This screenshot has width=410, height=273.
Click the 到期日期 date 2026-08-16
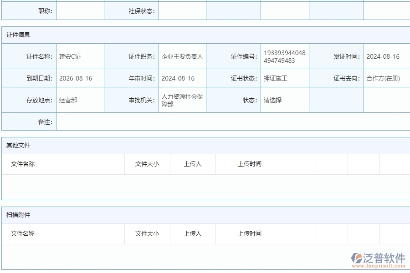tap(80, 78)
